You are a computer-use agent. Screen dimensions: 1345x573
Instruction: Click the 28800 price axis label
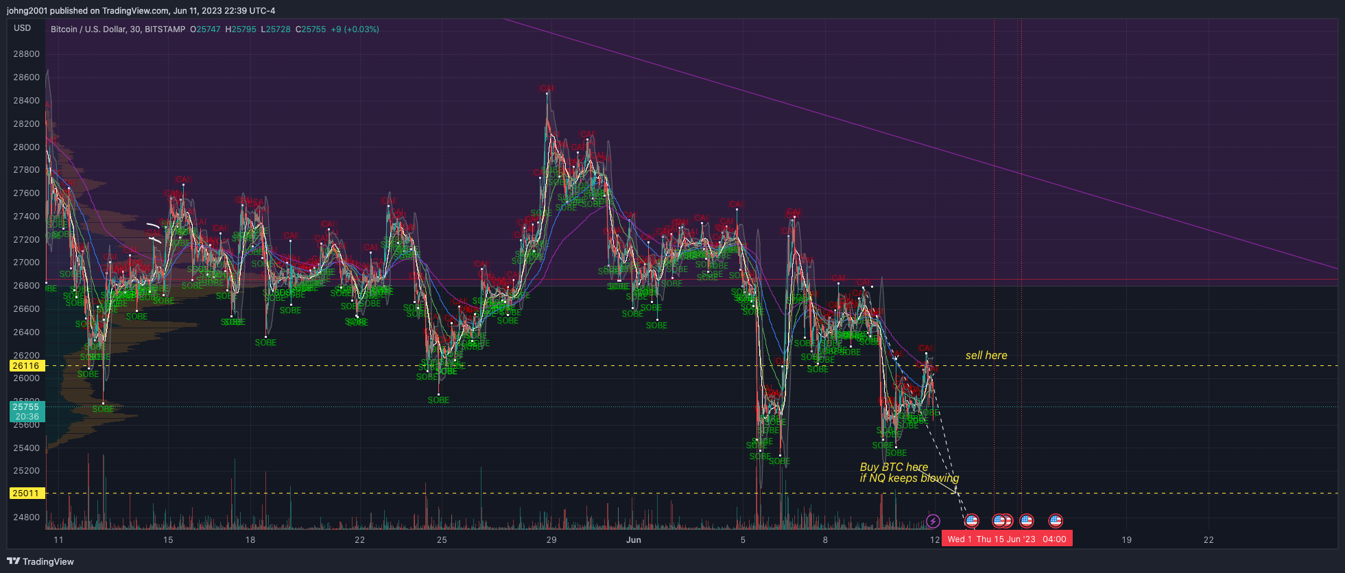pos(27,54)
